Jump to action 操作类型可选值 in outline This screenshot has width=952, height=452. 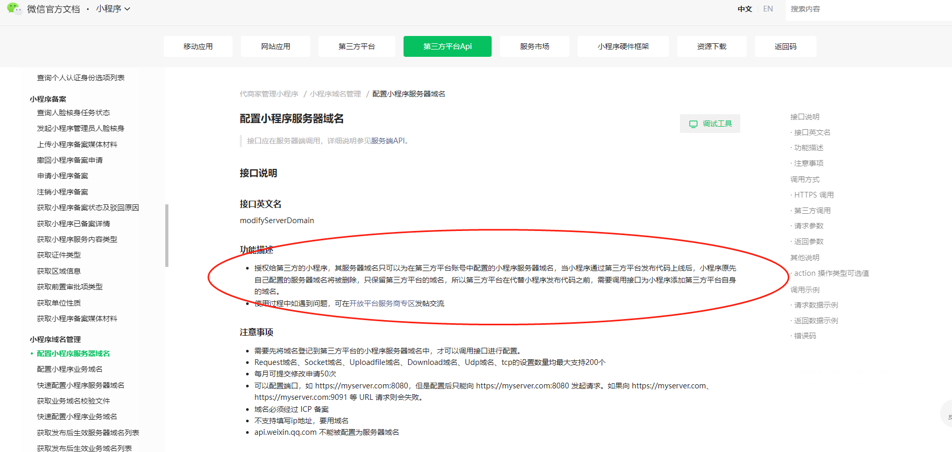(x=832, y=273)
